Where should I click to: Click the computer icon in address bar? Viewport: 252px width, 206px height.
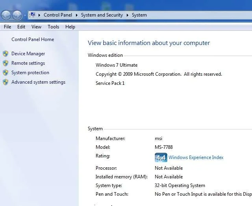coord(33,15)
